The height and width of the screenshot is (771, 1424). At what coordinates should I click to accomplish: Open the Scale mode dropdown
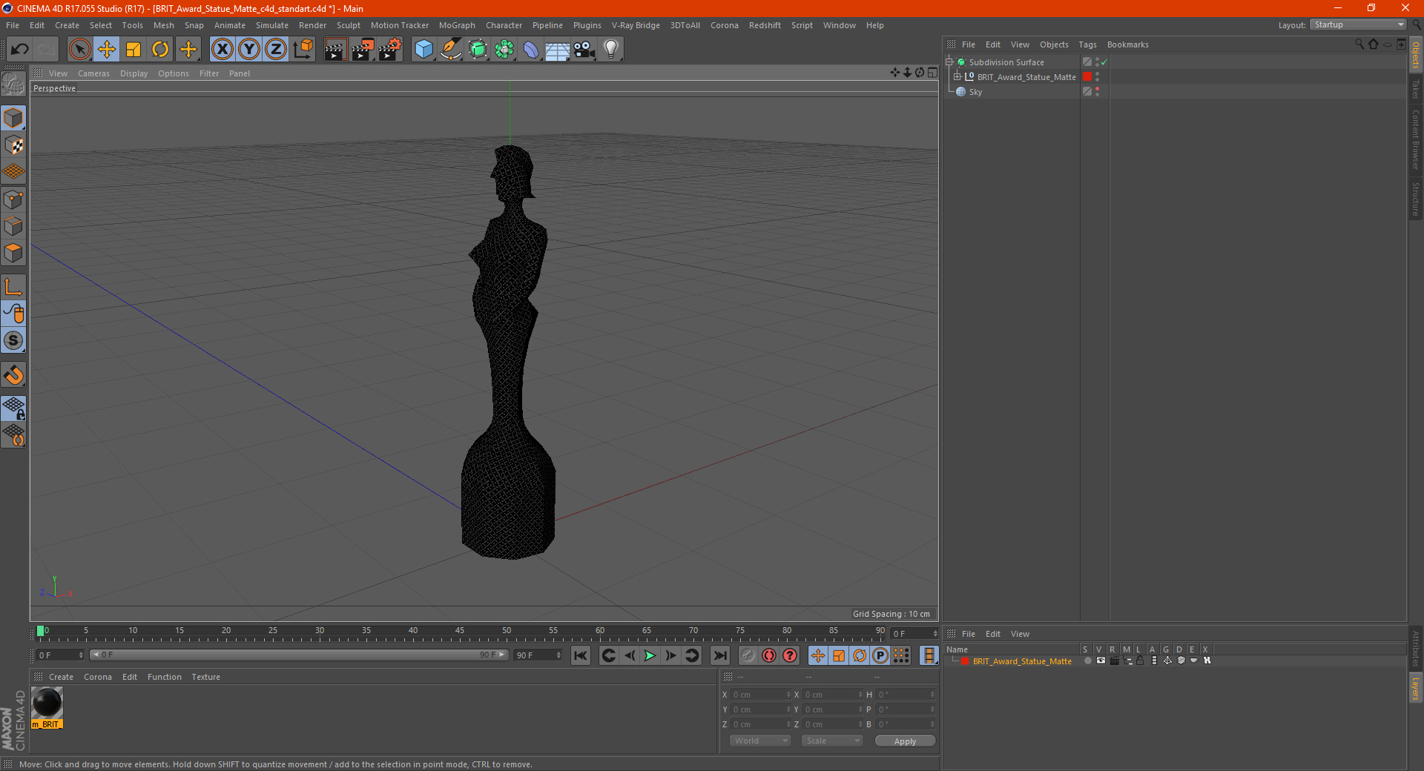point(832,741)
